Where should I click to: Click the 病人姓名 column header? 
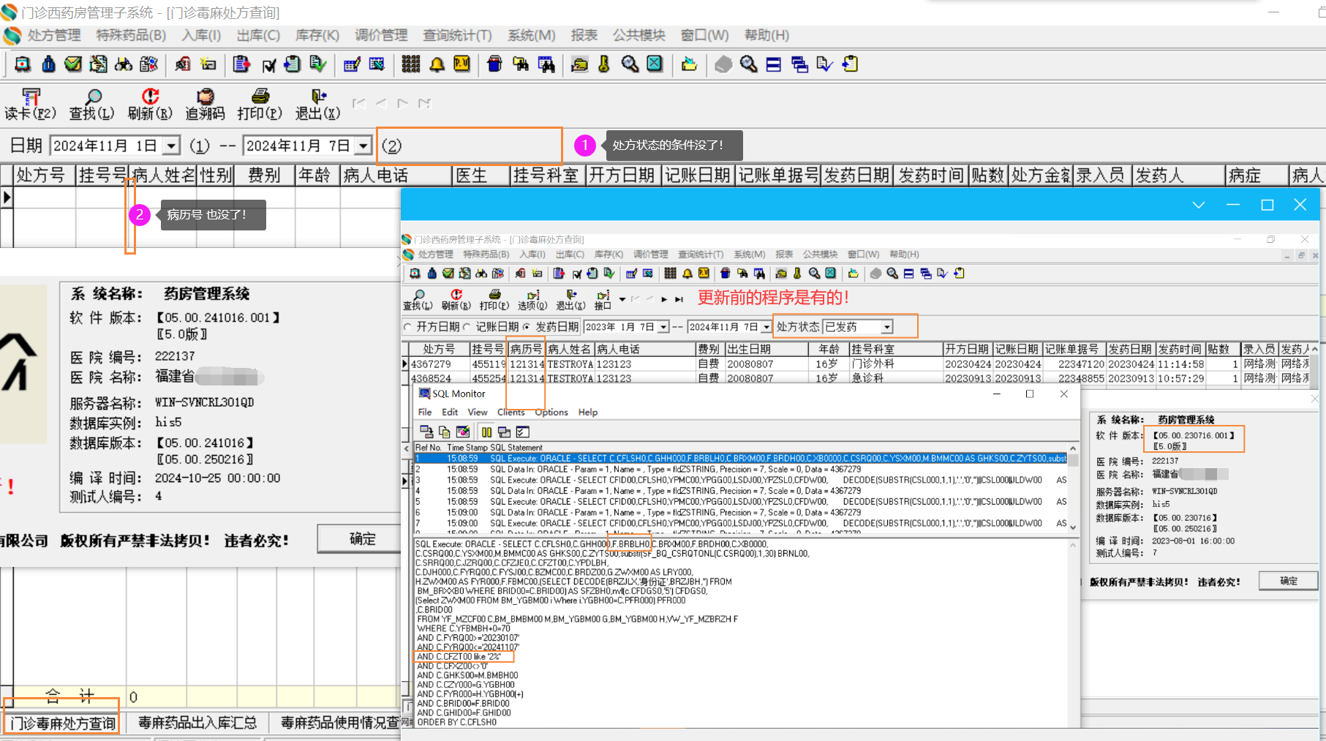(x=164, y=176)
